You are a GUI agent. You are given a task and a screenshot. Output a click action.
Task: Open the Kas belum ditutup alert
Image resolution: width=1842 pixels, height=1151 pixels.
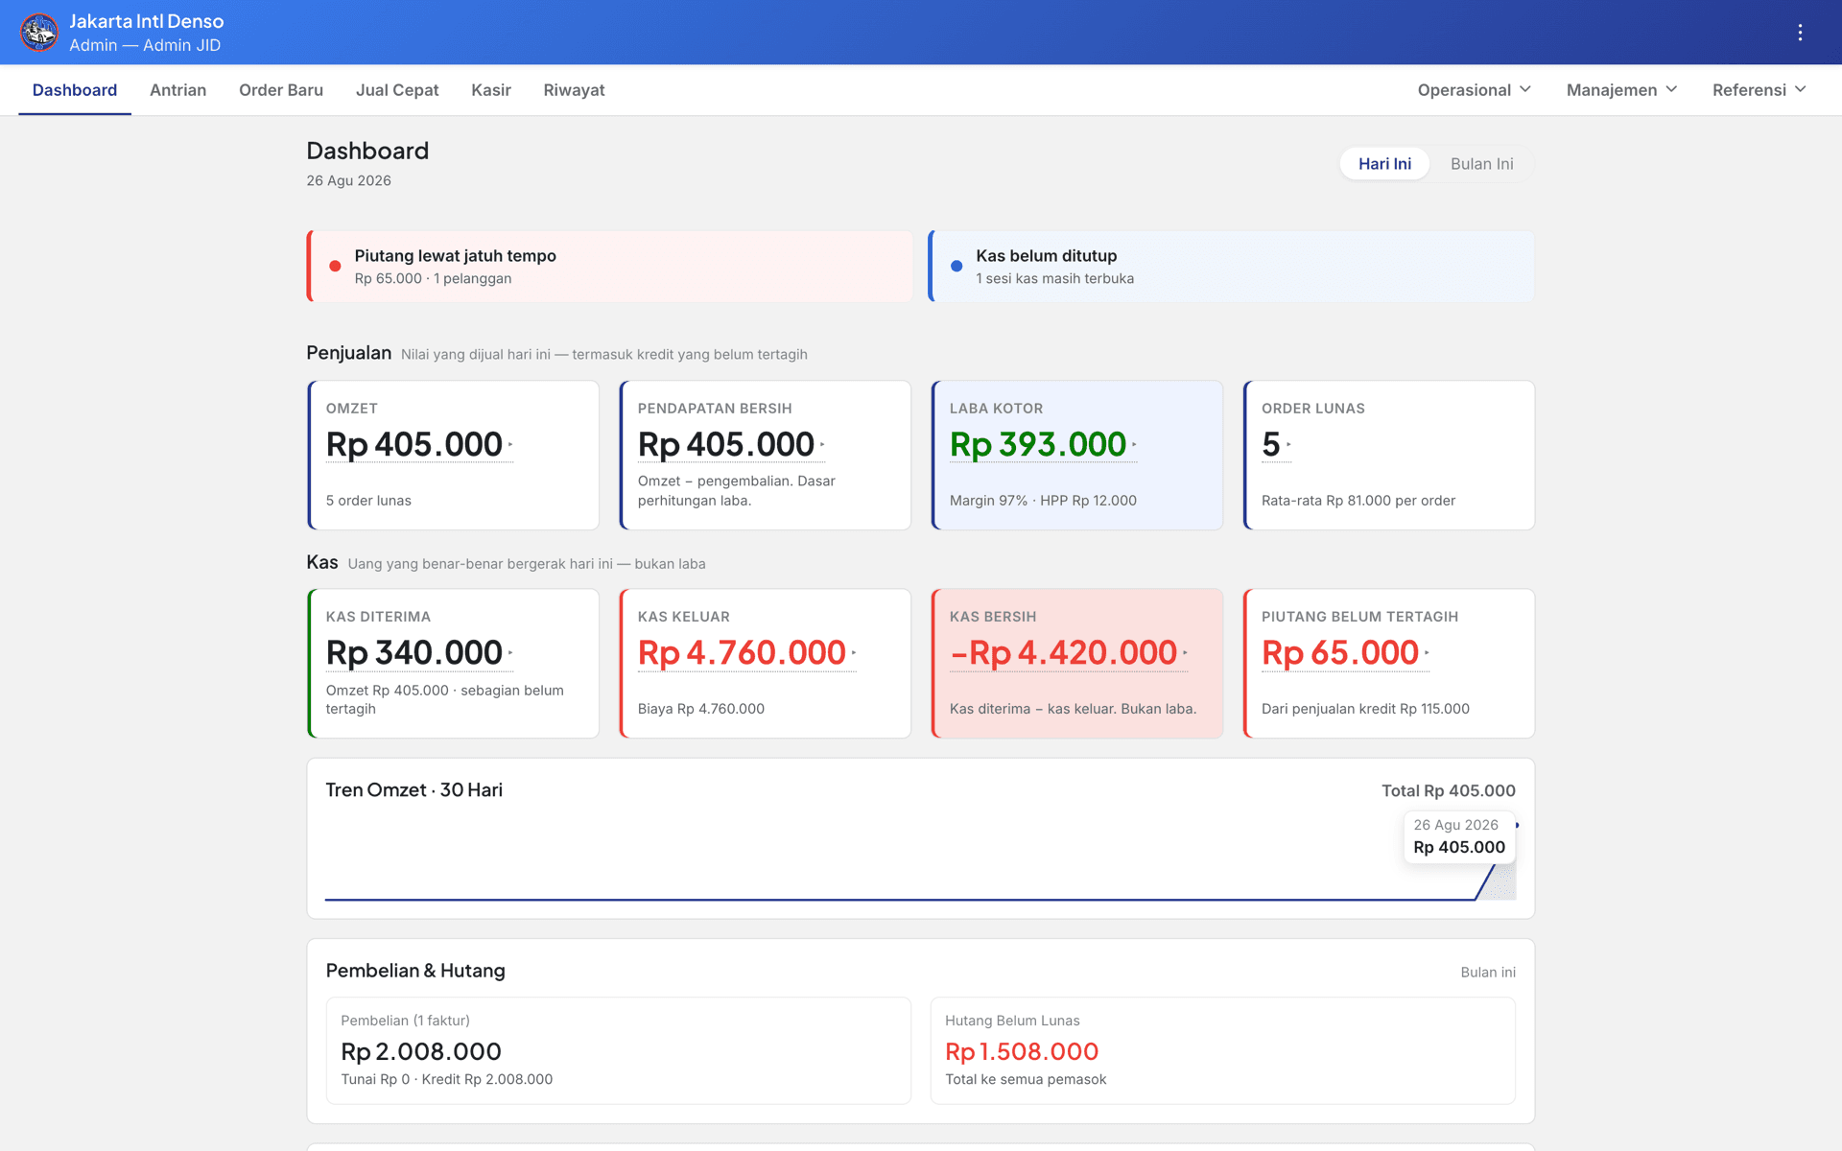(1231, 267)
